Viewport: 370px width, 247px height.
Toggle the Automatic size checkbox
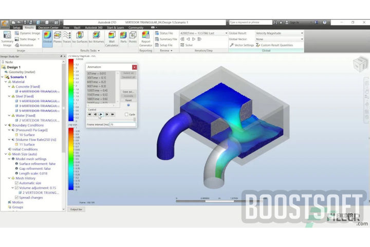tap(16, 183)
